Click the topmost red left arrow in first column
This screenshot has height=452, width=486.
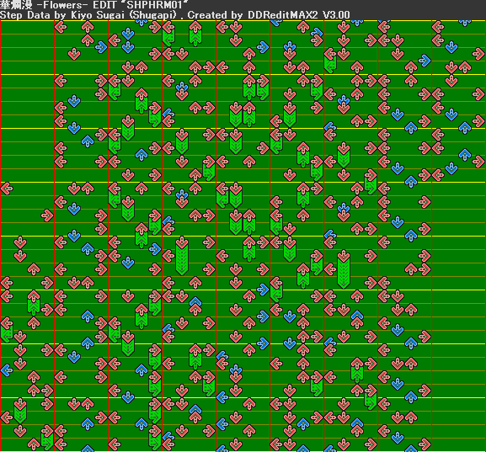pyautogui.click(x=7, y=188)
